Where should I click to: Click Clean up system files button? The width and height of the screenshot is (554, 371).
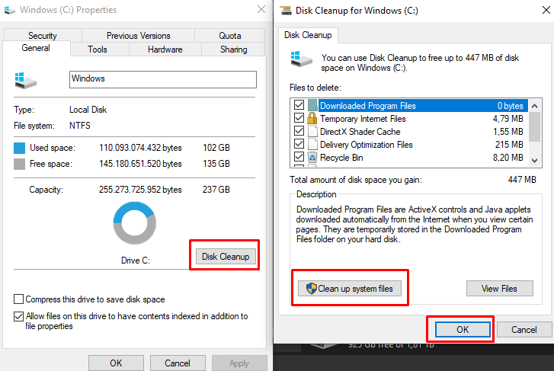click(x=350, y=288)
